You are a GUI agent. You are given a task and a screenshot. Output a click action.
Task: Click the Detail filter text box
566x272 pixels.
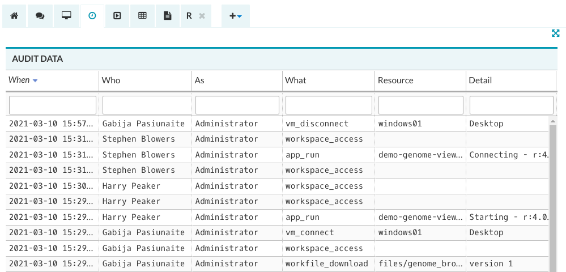[511, 105]
